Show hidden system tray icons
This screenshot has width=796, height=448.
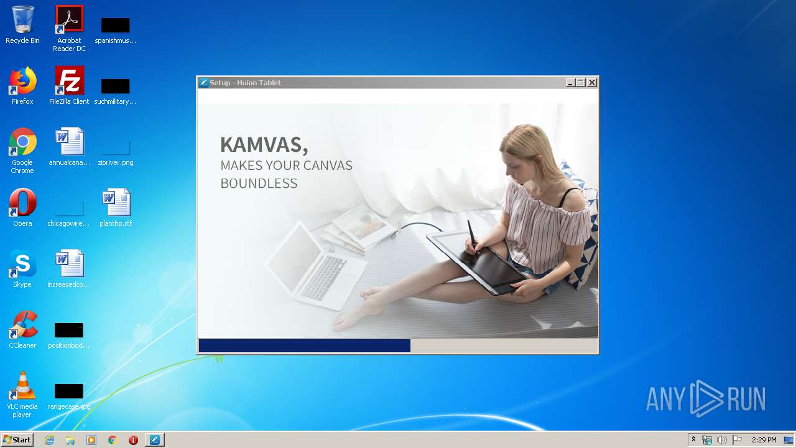tap(693, 440)
